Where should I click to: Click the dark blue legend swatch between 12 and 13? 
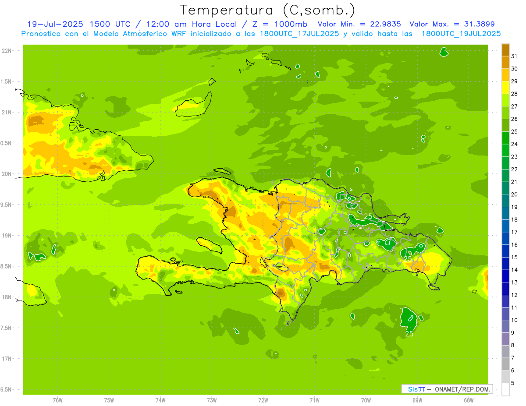[x=505, y=289]
